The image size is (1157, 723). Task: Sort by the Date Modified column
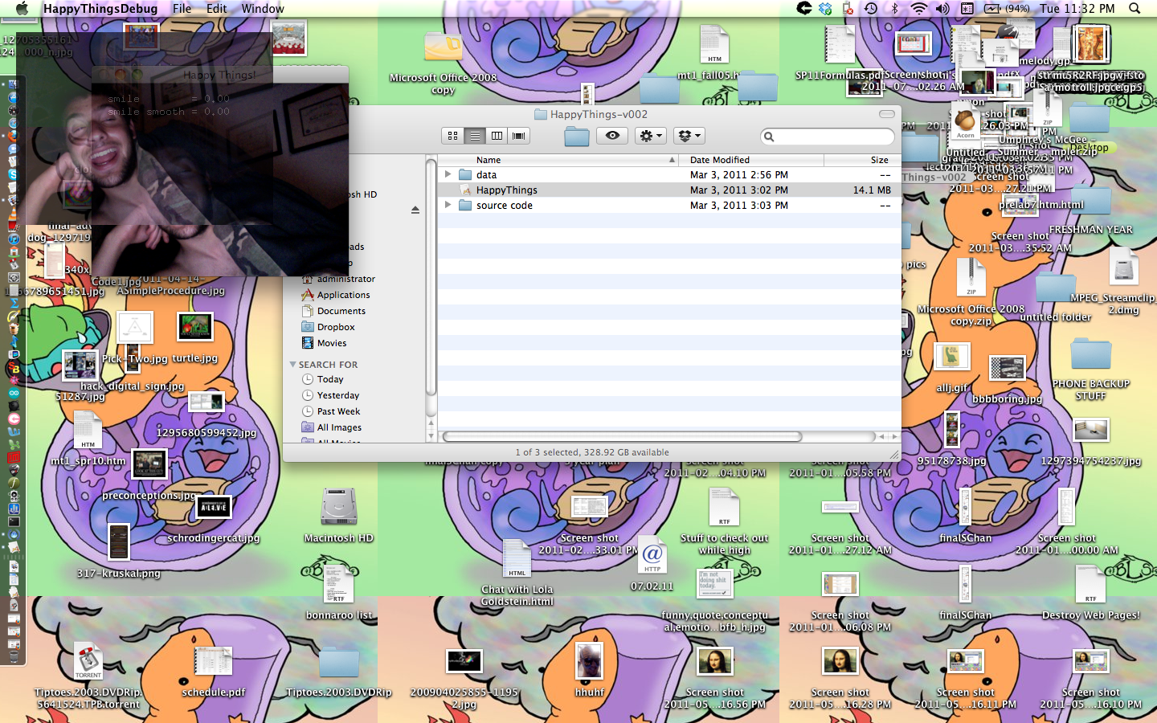(751, 160)
